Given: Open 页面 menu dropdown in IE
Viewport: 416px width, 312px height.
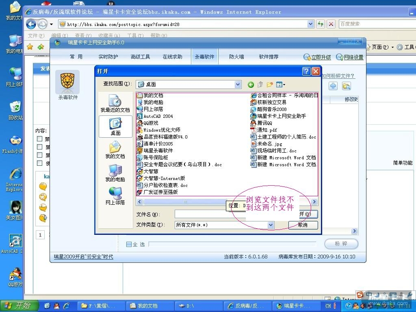Looking at the screenshot, I should pyautogui.click(x=382, y=47).
